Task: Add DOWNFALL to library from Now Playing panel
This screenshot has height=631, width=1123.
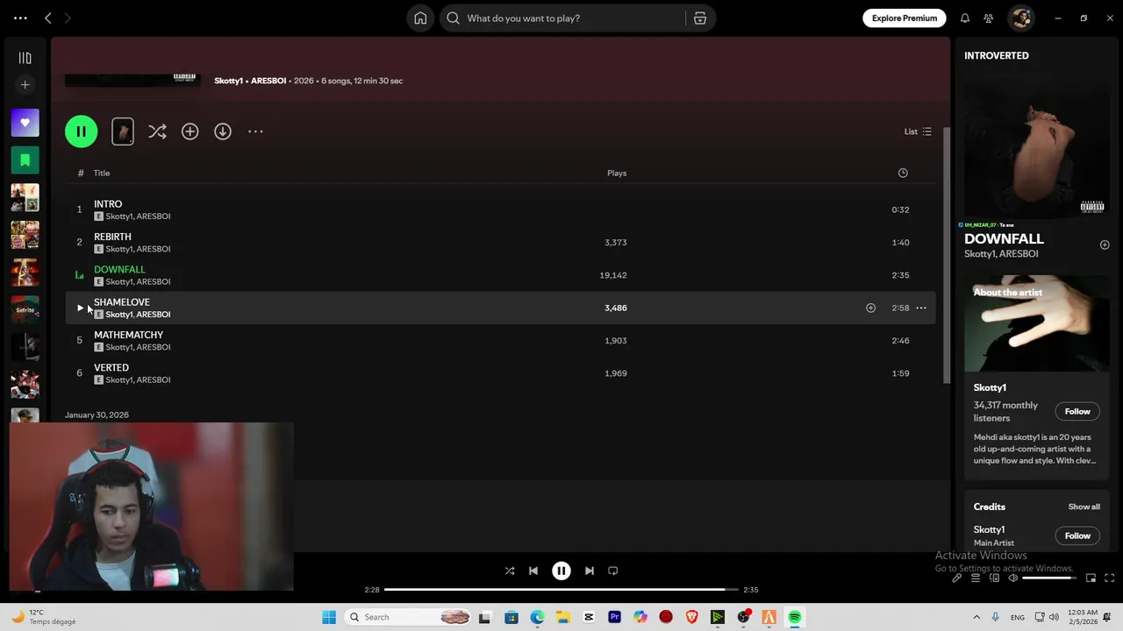Action: pyautogui.click(x=1105, y=245)
